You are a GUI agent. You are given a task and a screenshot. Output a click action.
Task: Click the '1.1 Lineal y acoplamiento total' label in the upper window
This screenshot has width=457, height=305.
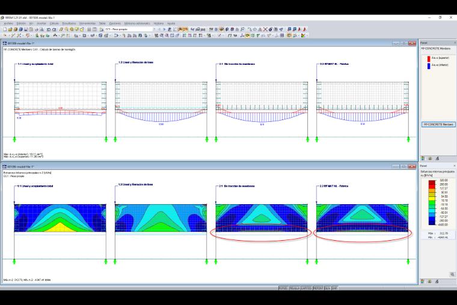tap(35, 64)
